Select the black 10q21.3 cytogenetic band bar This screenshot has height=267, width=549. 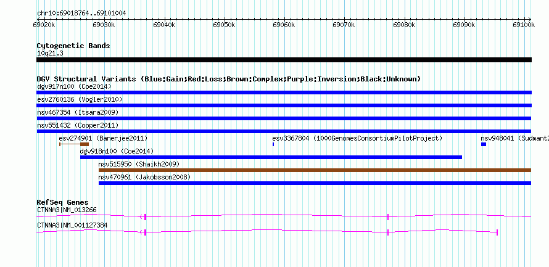[284, 60]
